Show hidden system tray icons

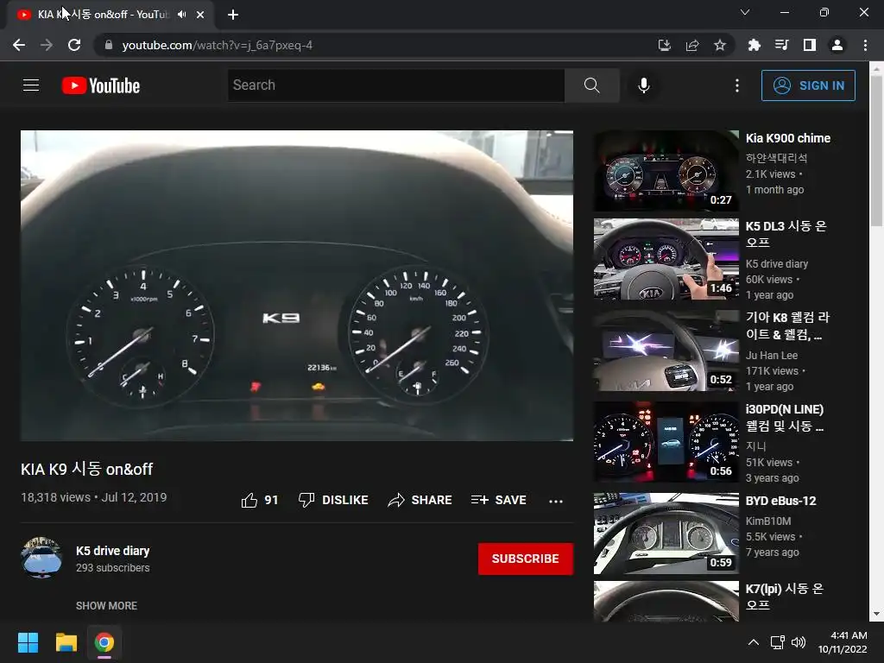753,642
